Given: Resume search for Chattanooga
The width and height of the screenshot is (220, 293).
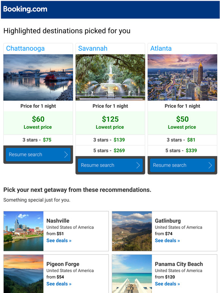Looking at the screenshot, I should click(38, 154).
